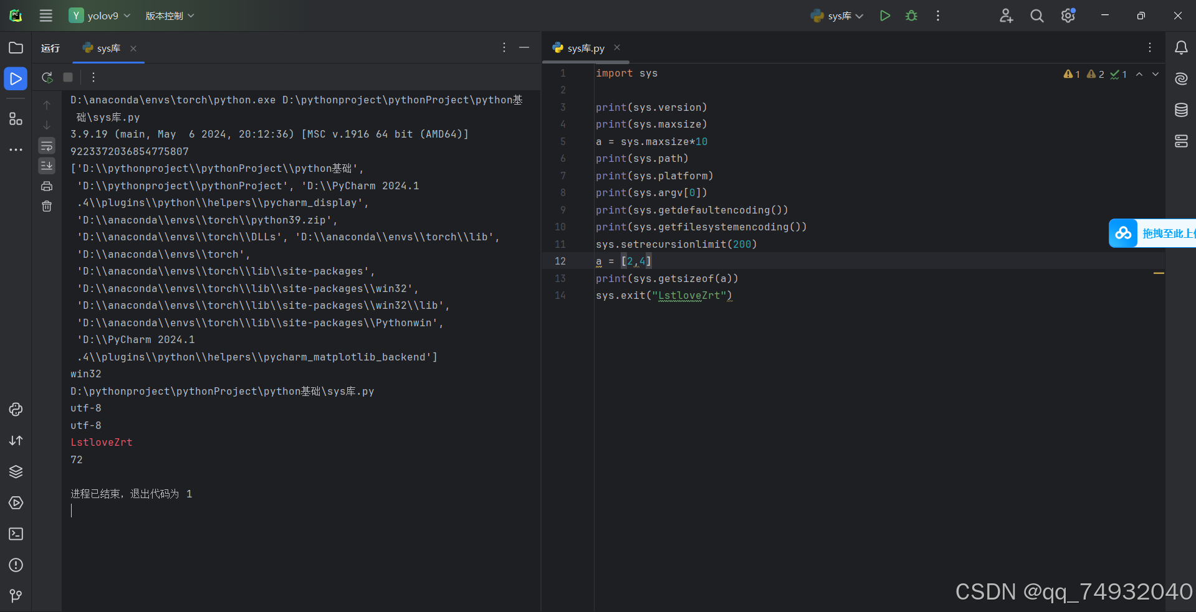This screenshot has height=612, width=1196.
Task: Open Notifications bell panel
Action: click(x=1181, y=48)
